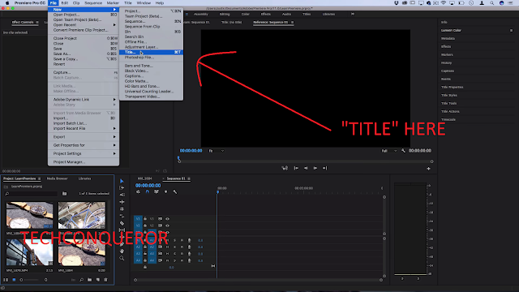This screenshot has width=519, height=292.
Task: Click Go to In point button
Action: click(x=296, y=168)
